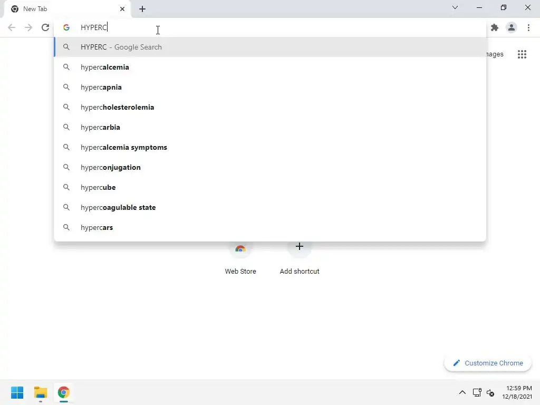
Task: Select the hypercholesterolemia suggestion
Action: [x=270, y=107]
